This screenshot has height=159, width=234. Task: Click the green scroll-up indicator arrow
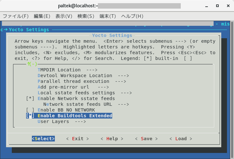pyautogui.click(x=29, y=64)
